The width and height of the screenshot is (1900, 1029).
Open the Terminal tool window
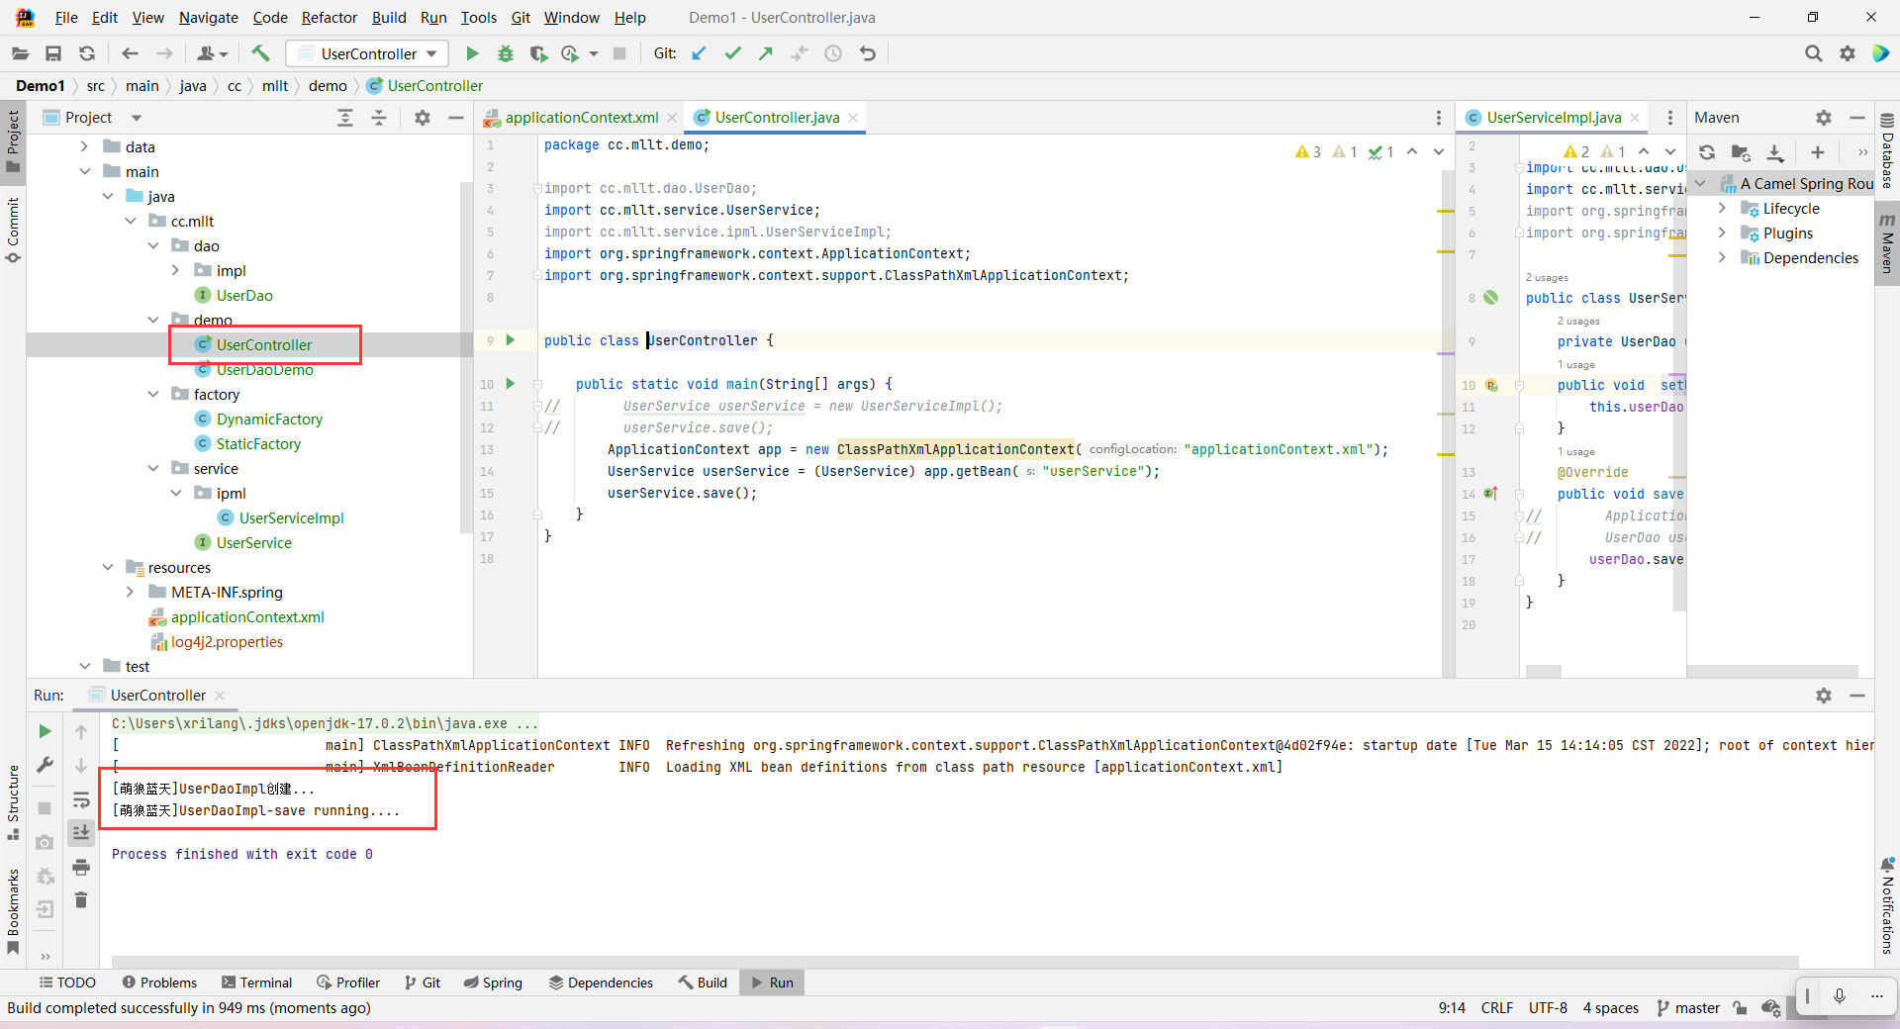pos(257,982)
